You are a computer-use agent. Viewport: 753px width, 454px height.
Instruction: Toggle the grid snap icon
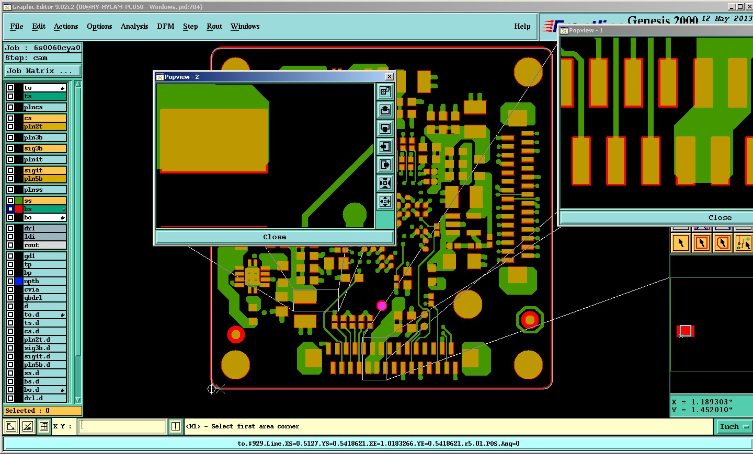coord(44,426)
